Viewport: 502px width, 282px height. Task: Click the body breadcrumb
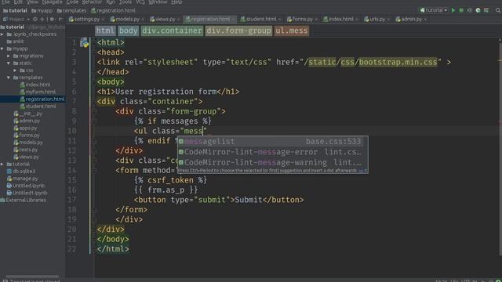(x=129, y=31)
